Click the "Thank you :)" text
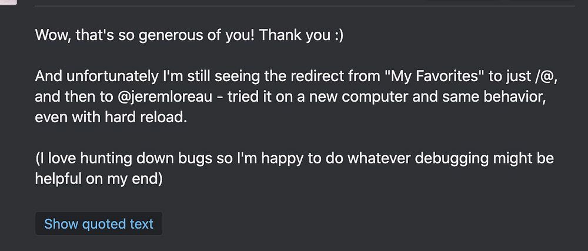The width and height of the screenshot is (588, 251). (x=301, y=35)
